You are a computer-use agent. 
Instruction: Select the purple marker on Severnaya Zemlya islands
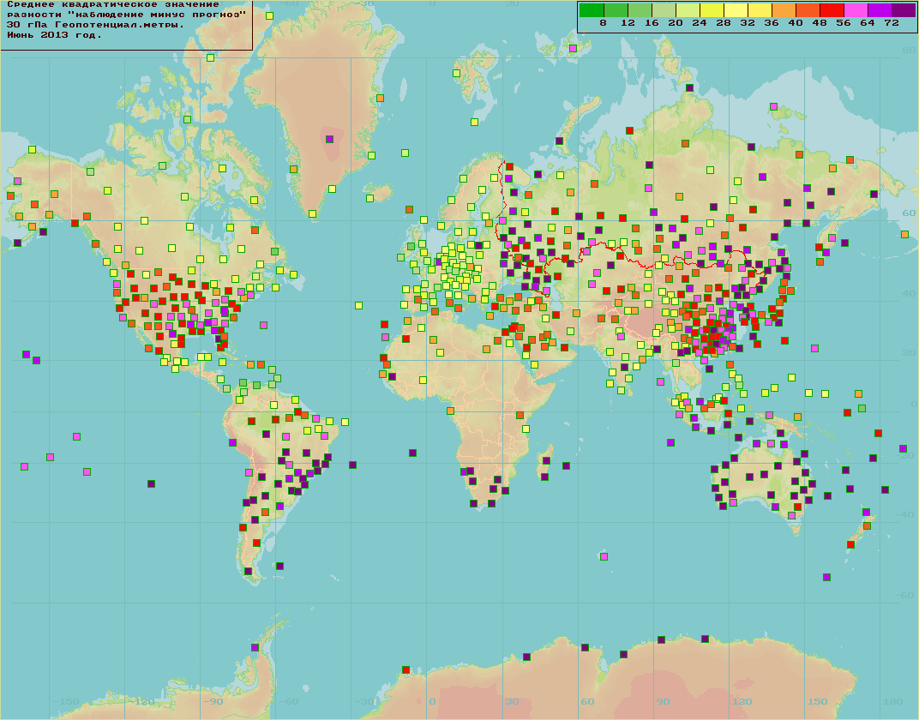[689, 88]
